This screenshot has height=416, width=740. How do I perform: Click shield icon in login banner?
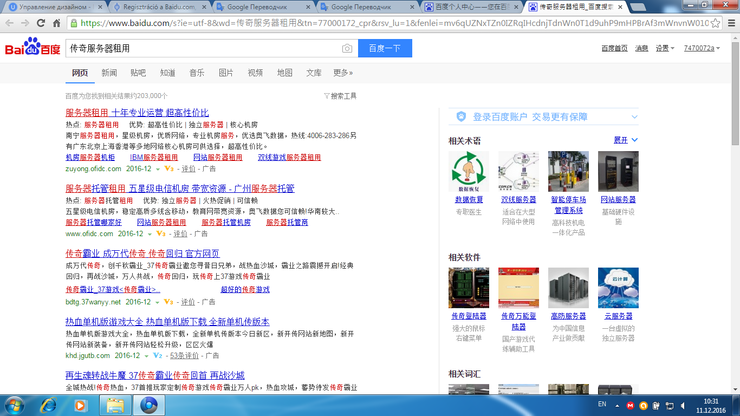click(x=461, y=116)
